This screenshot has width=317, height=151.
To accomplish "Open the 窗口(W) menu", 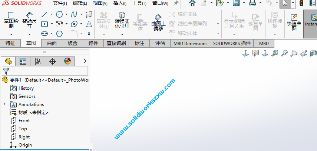I will (160, 3).
